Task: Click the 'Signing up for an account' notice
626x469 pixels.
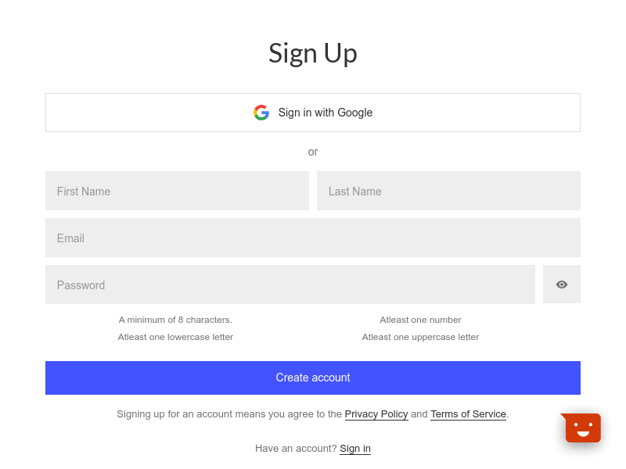Action: (x=312, y=414)
